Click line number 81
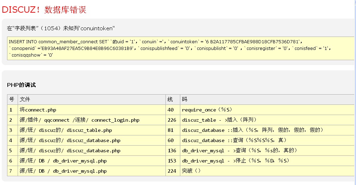This screenshot has height=185, width=356. pyautogui.click(x=173, y=130)
